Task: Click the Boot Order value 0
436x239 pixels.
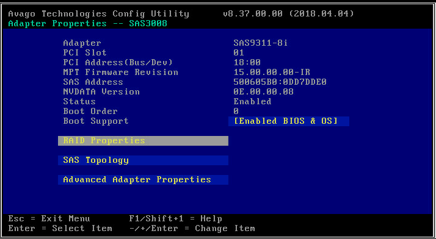Action: pos(236,112)
